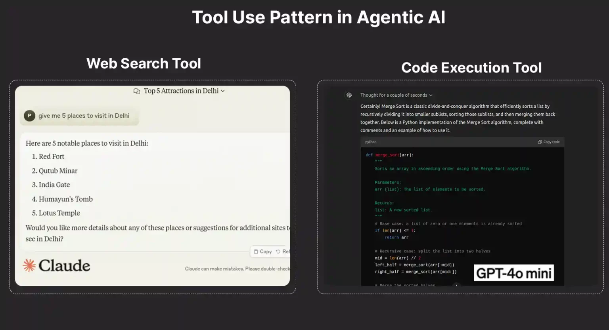Click the chat bubble icon beside conversation title
609x330 pixels.
pyautogui.click(x=137, y=91)
